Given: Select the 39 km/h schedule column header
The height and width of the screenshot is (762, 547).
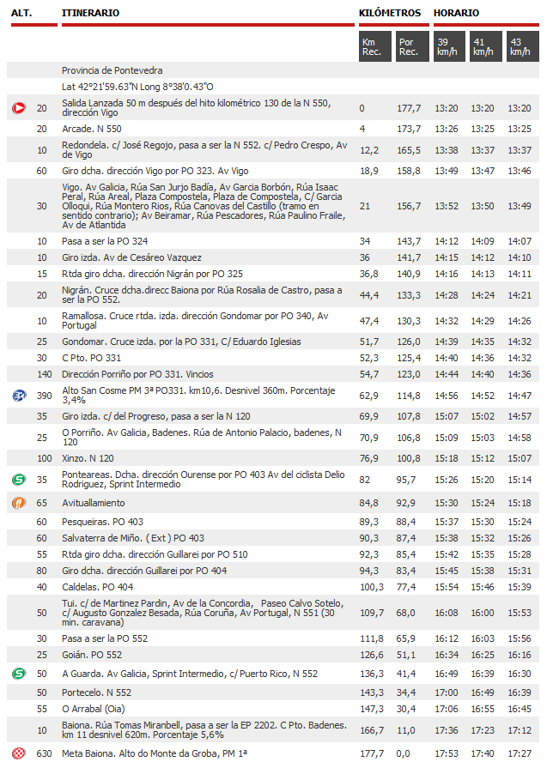Looking at the screenshot, I should pos(449,46).
